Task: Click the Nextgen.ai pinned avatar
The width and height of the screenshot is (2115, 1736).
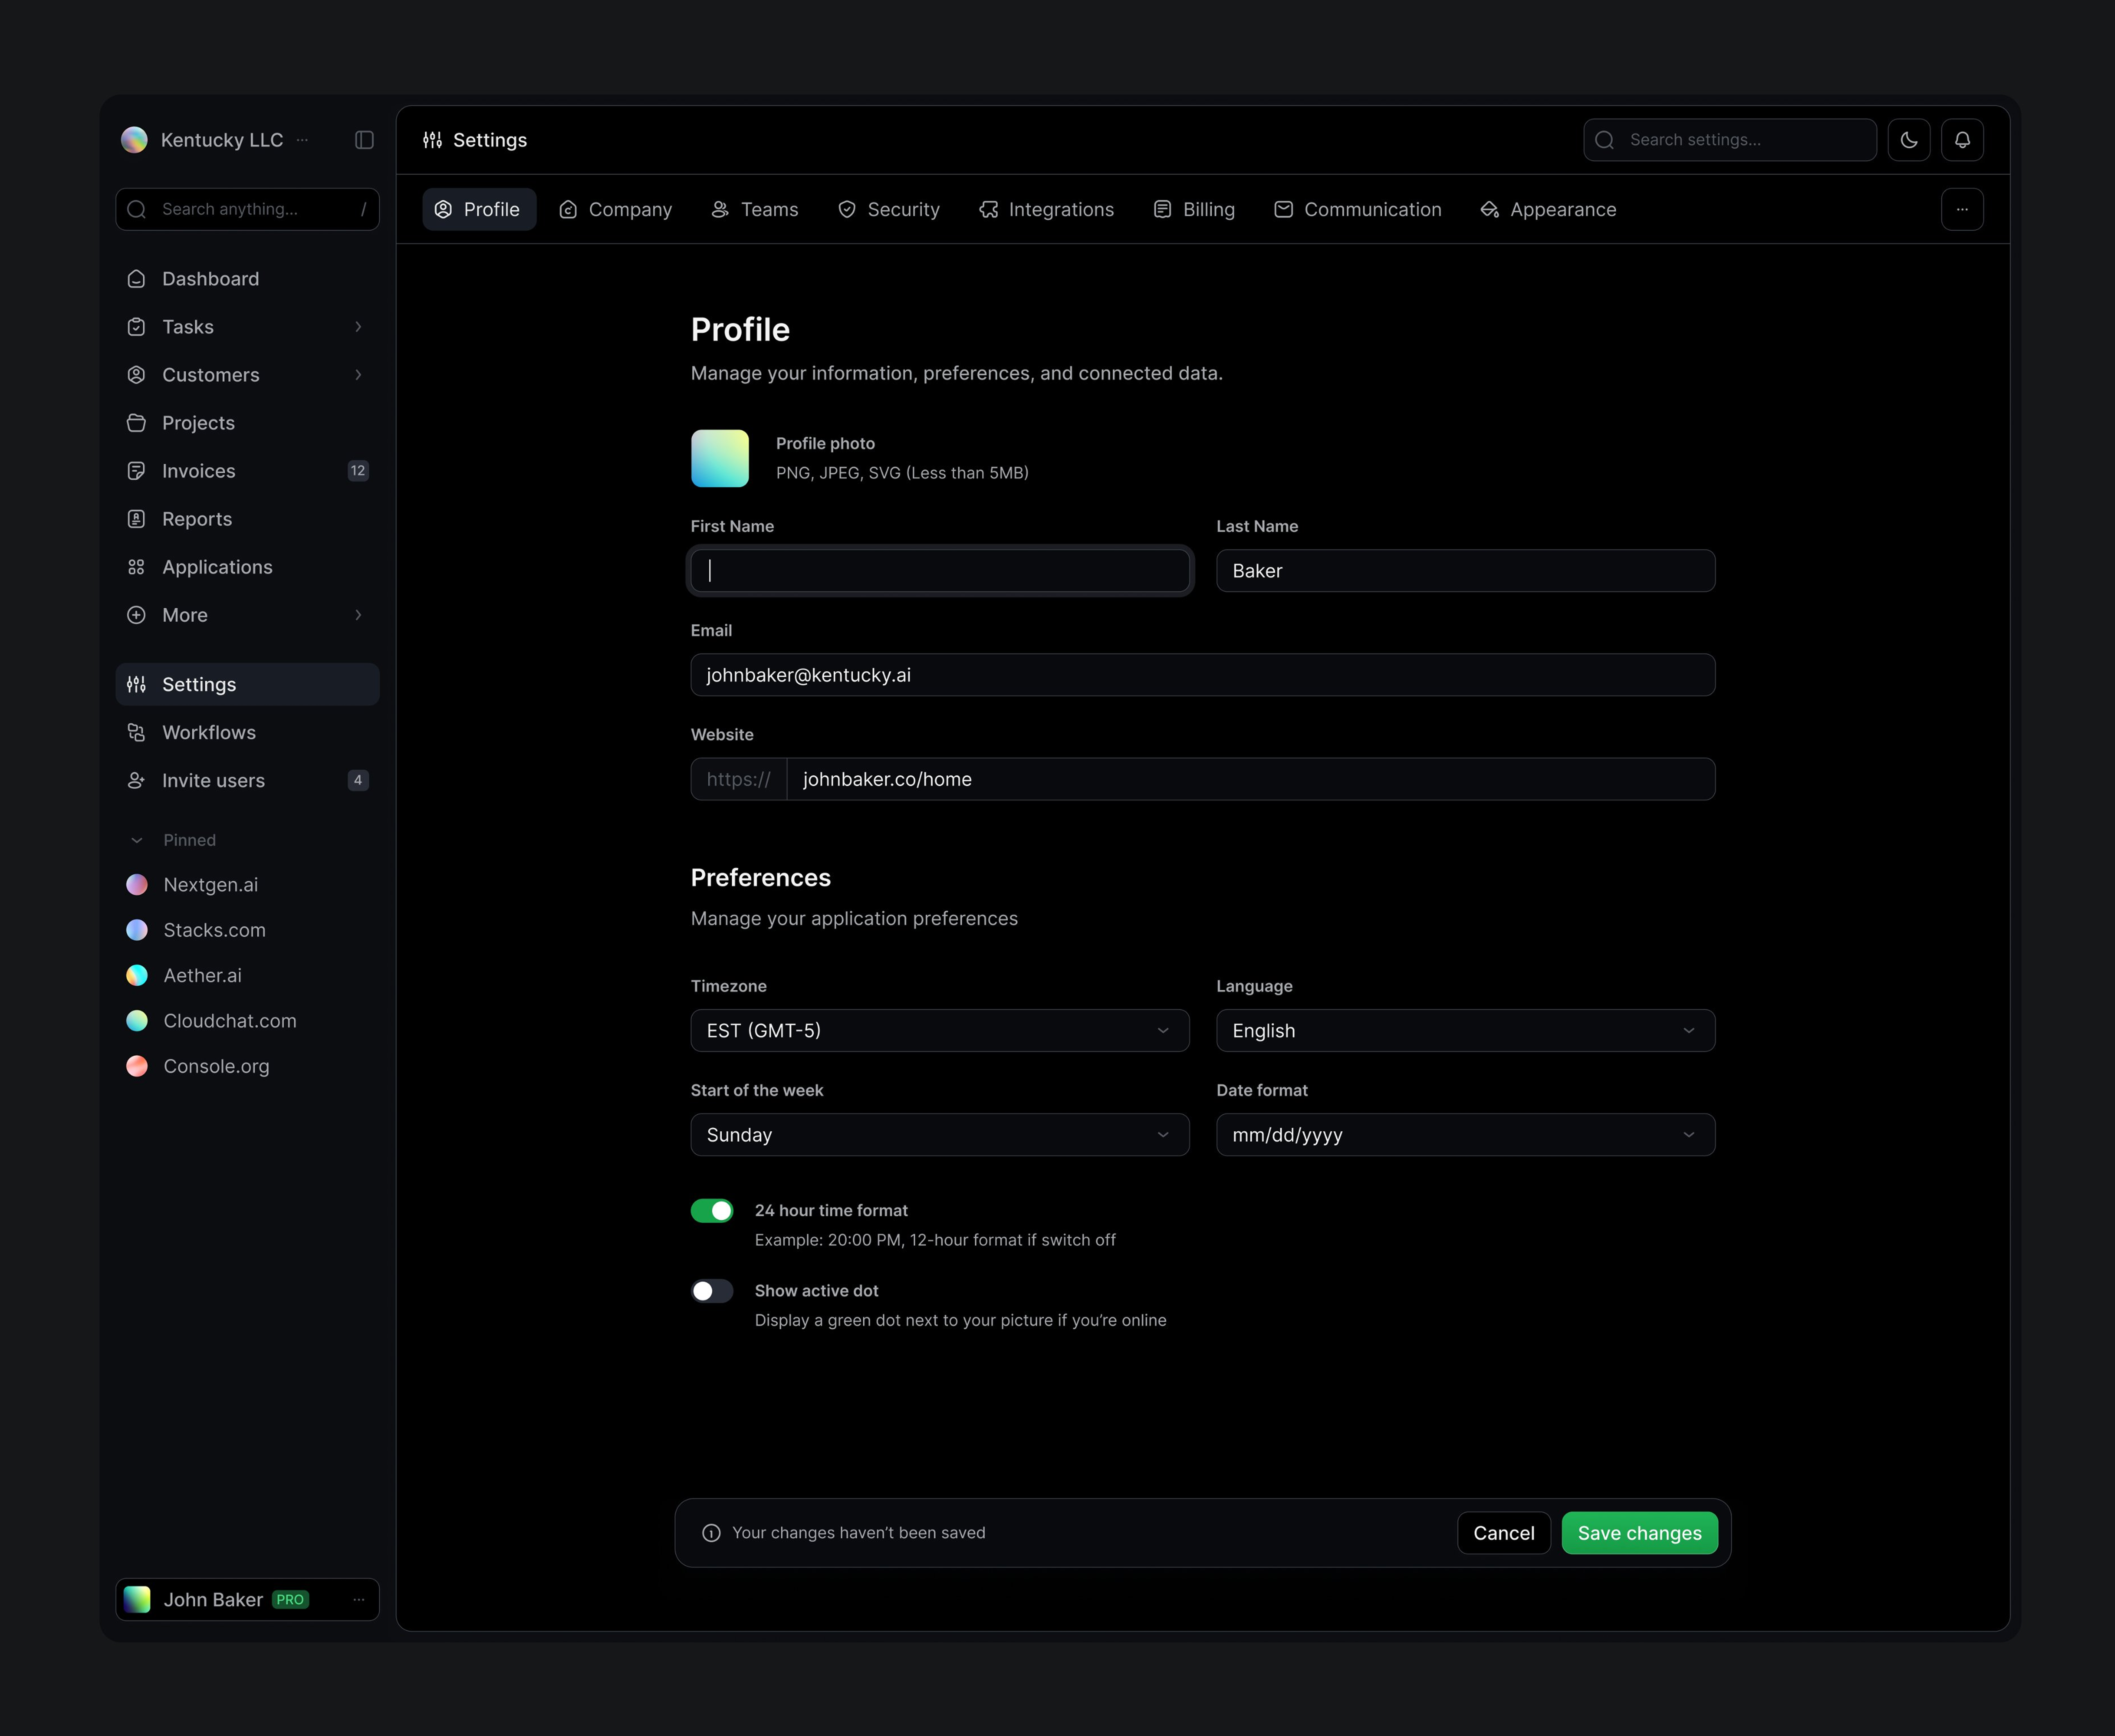Action: tap(137, 885)
